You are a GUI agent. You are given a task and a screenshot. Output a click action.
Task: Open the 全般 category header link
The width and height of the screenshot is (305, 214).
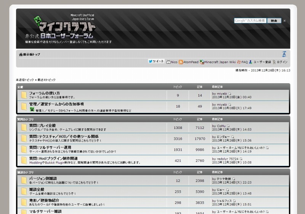pyautogui.click(x=20, y=87)
